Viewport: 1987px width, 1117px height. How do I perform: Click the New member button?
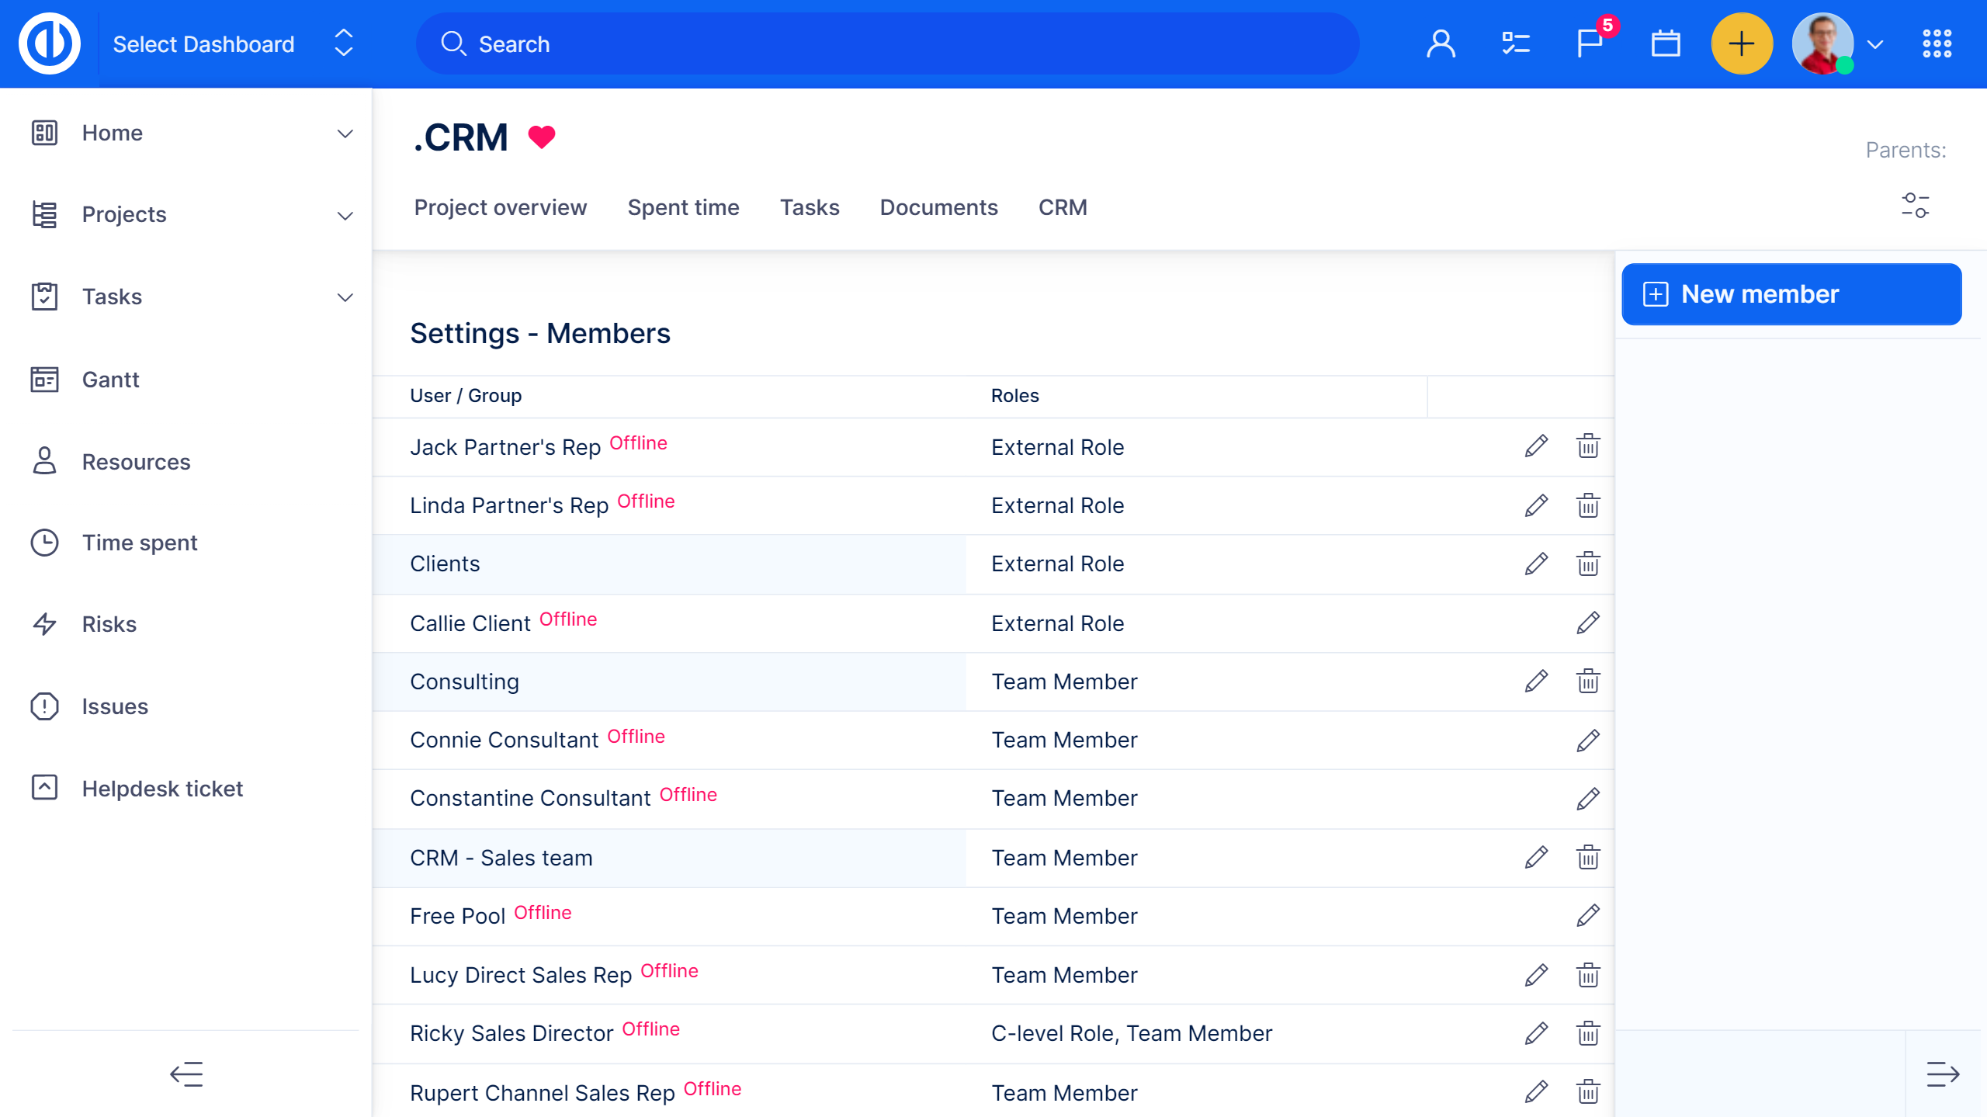[1791, 294]
